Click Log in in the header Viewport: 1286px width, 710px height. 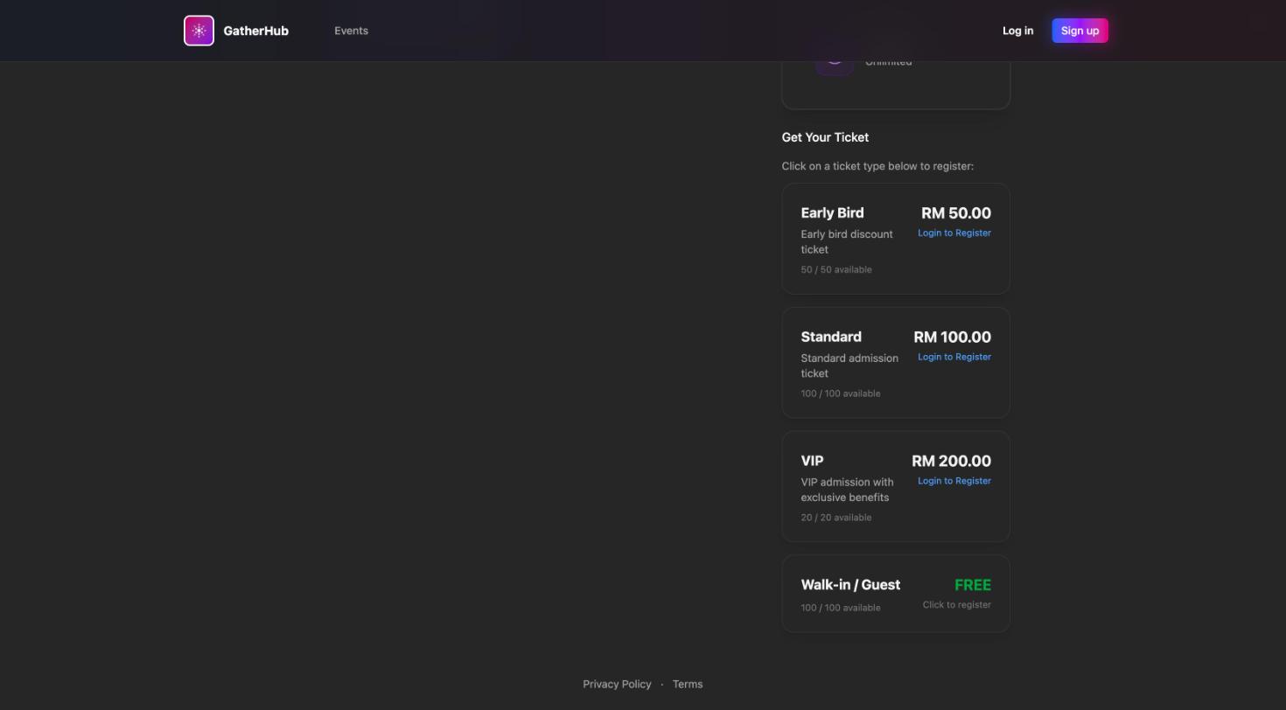[1017, 31]
